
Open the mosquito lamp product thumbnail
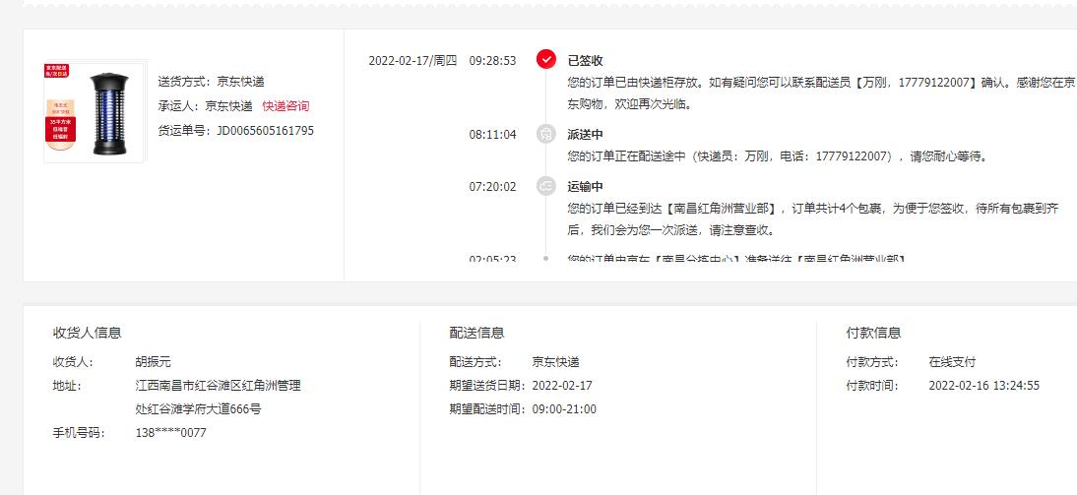[95, 112]
